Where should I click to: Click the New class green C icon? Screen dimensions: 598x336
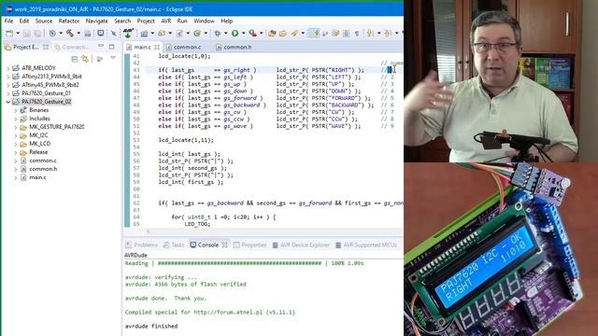click(x=197, y=34)
